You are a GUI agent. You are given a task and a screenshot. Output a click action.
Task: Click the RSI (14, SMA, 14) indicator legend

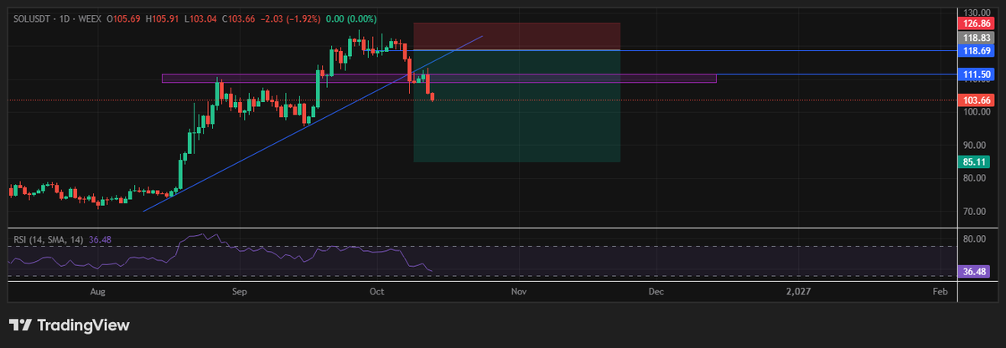coord(49,239)
